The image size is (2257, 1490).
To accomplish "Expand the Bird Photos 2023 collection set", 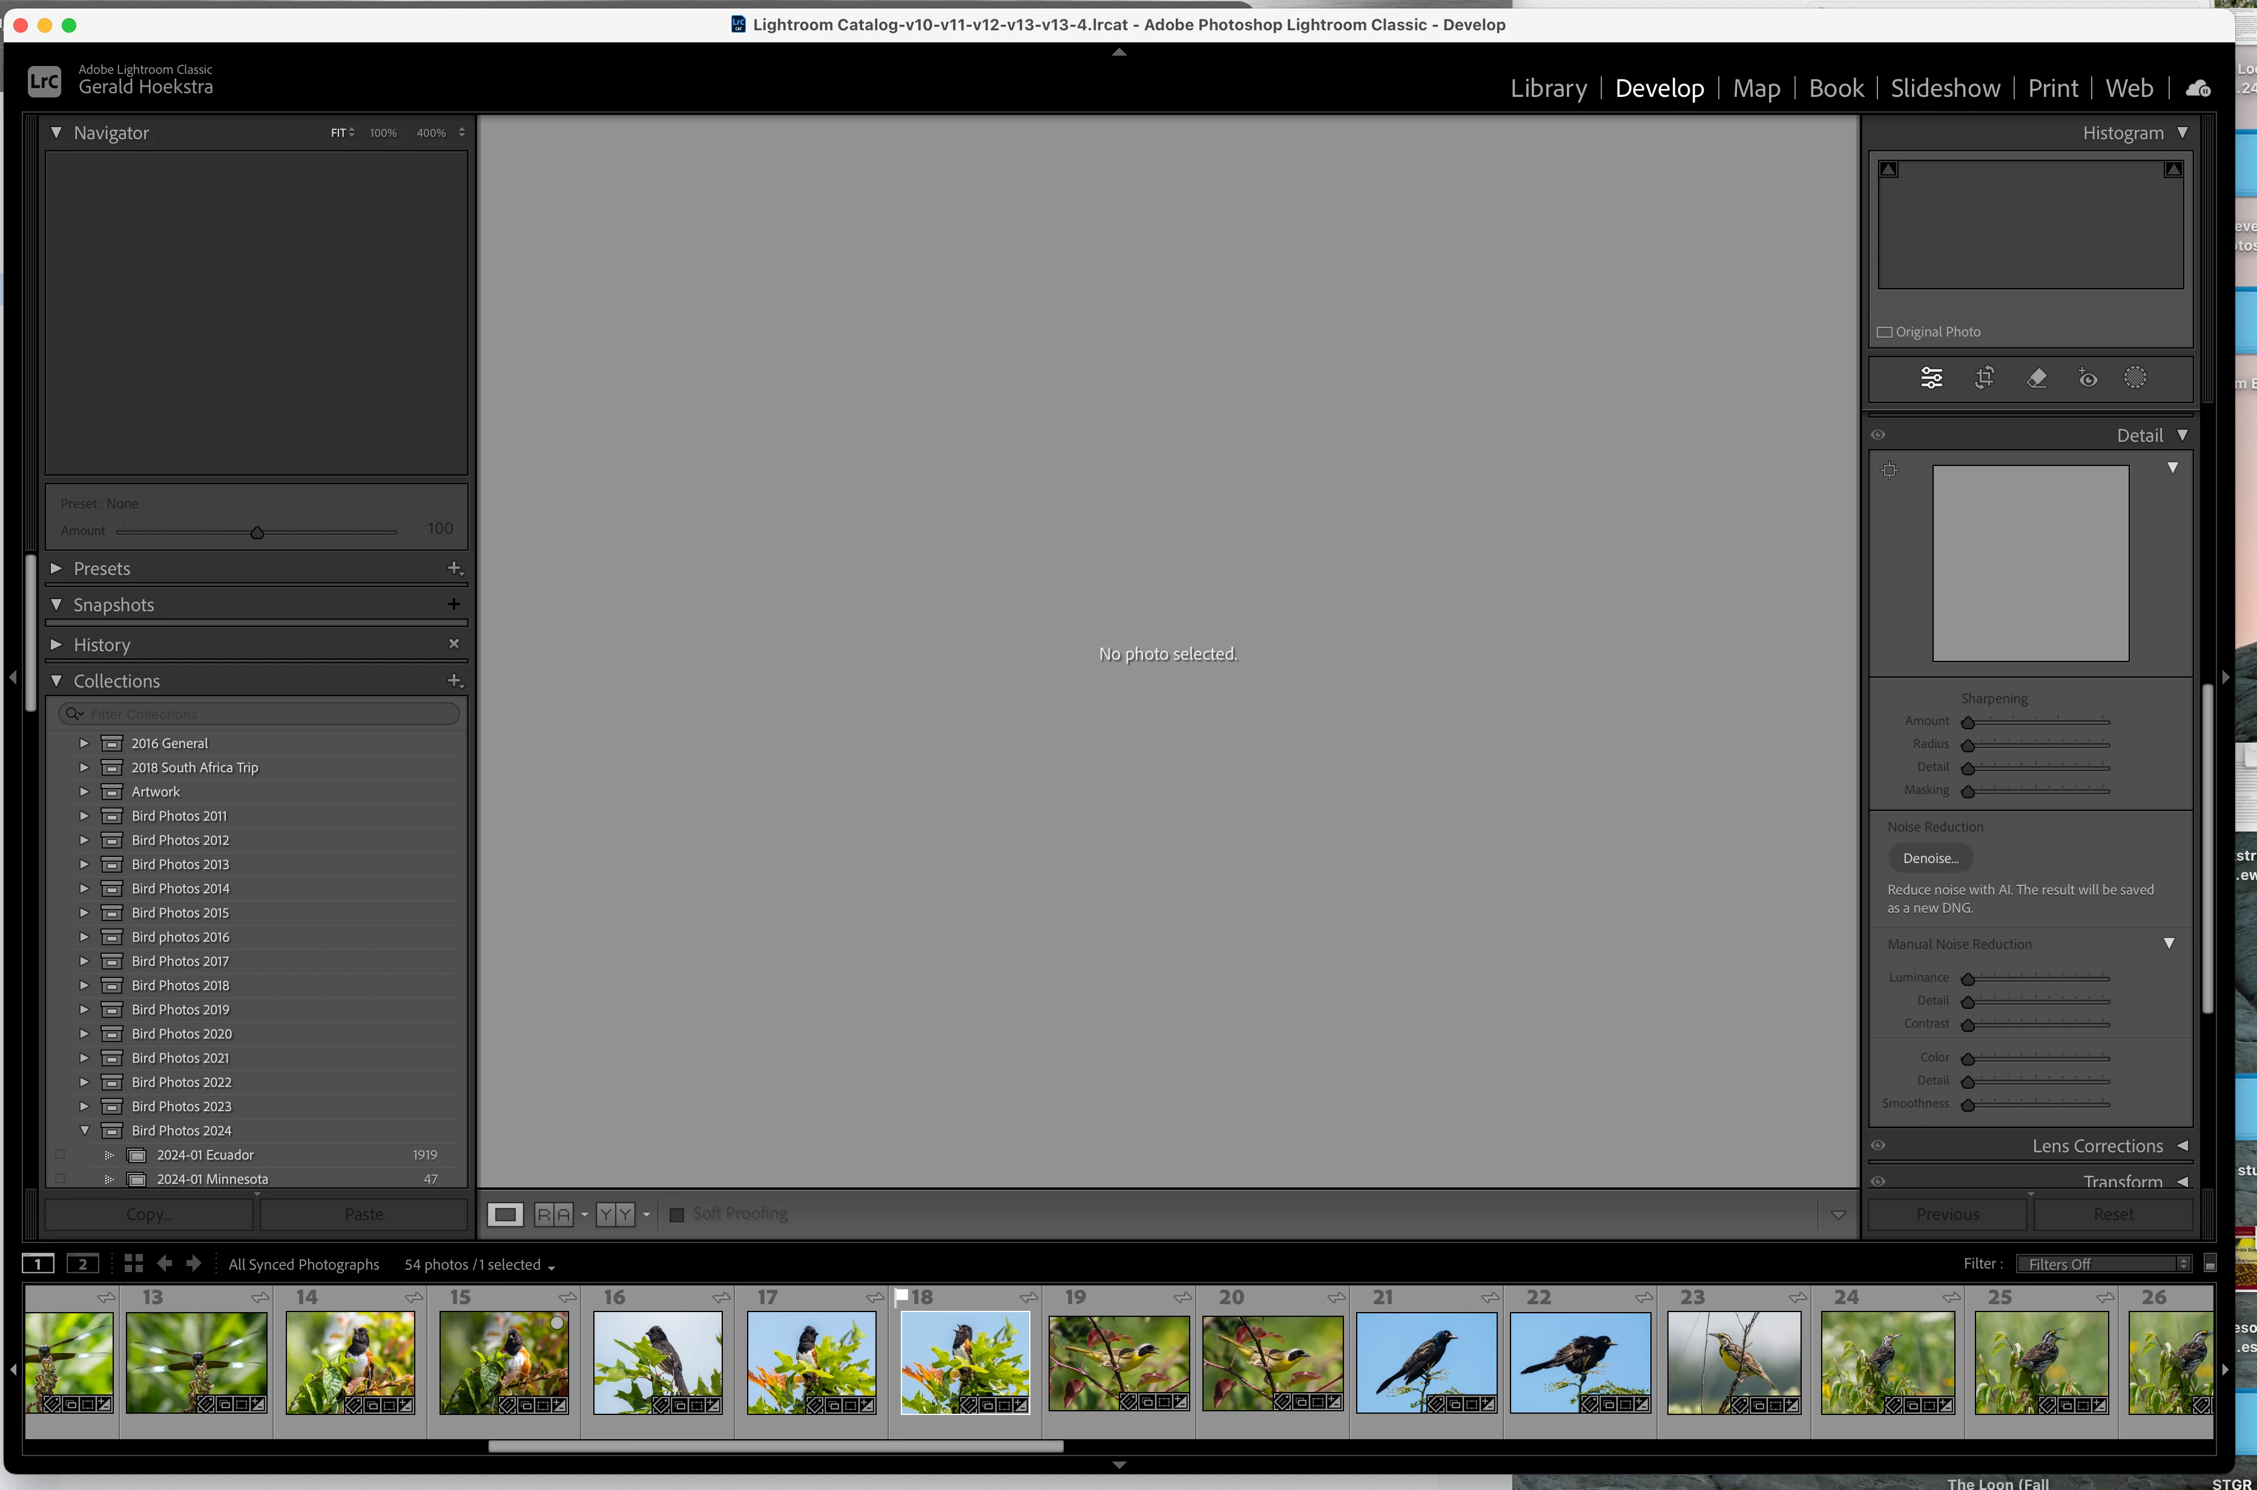I will (84, 1106).
